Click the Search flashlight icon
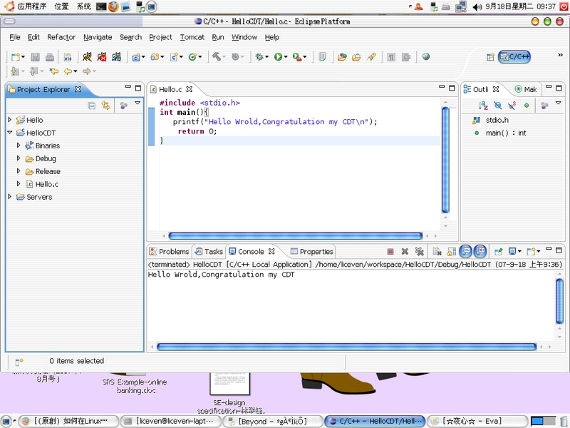Screen dimensions: 570x428 [371, 57]
